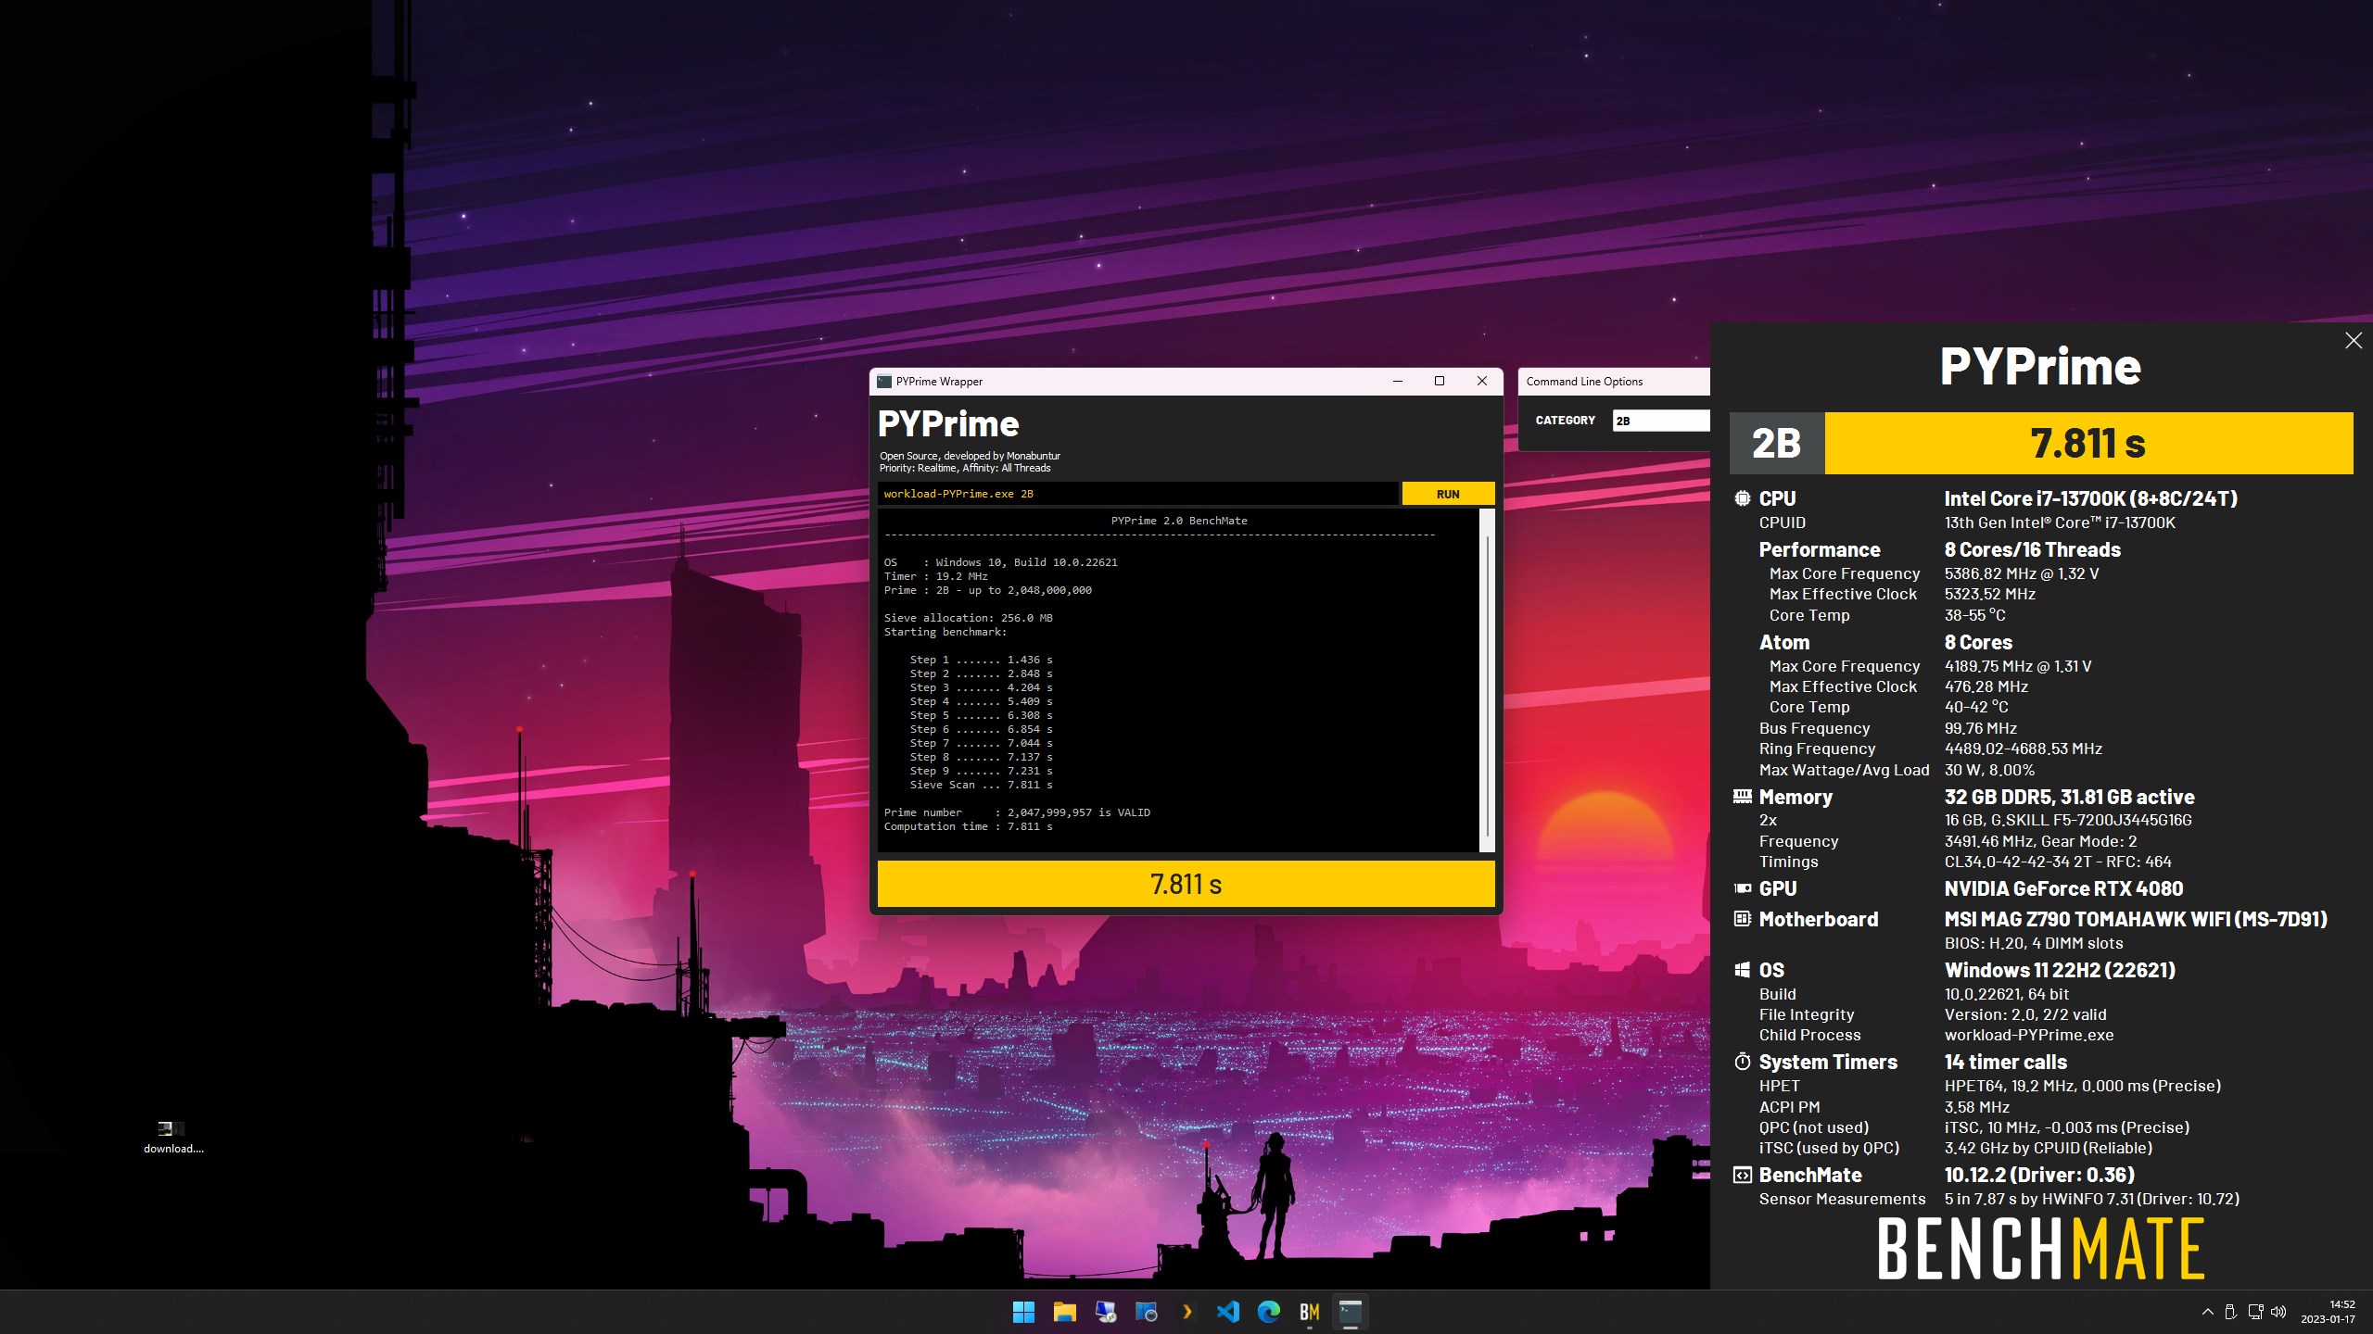Click the 2B category badge in result panel
The image size is (2373, 1334).
[x=1776, y=444]
